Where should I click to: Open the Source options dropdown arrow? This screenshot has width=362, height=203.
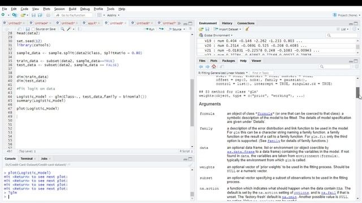pos(184,29)
